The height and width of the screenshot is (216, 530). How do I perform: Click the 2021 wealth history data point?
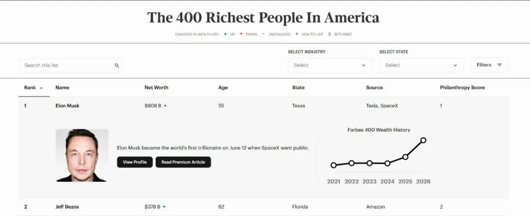(334, 165)
